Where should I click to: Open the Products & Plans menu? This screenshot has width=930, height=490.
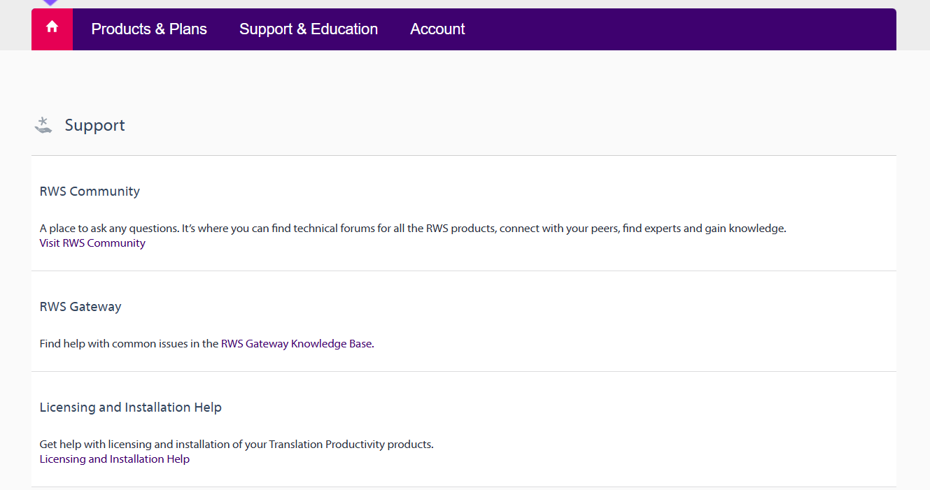click(149, 29)
